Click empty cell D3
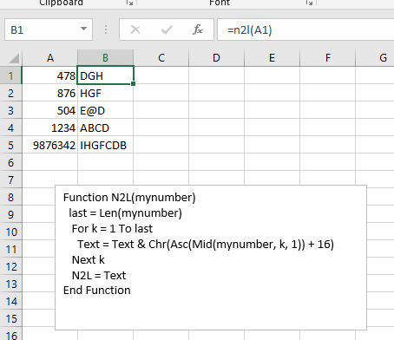This screenshot has height=340, width=394. click(x=216, y=110)
